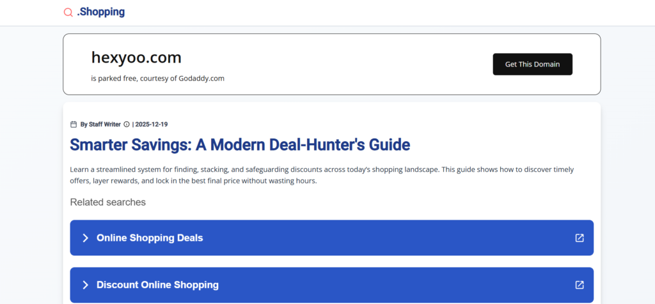
Task: Open external link icon for Discount Online Shopping
Action: (x=580, y=285)
